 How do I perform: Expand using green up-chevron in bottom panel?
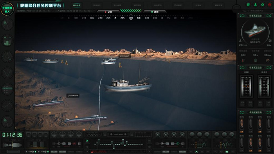(196, 152)
